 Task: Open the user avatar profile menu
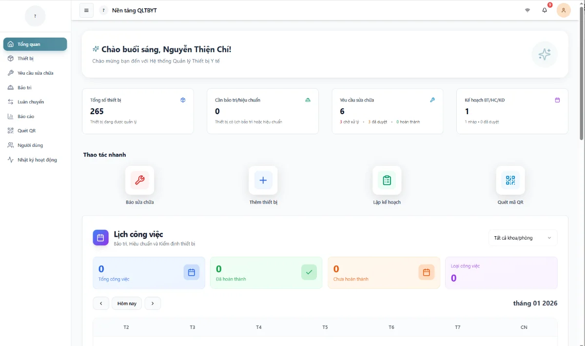pos(564,10)
